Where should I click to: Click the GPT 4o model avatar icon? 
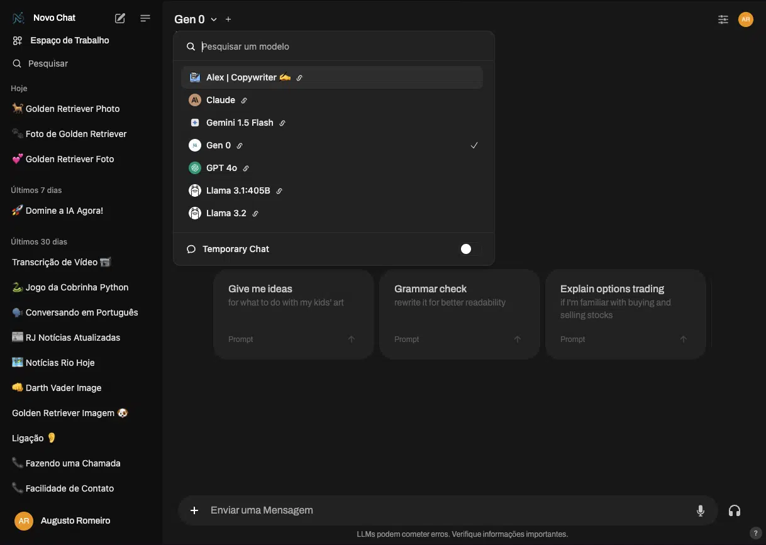195,168
